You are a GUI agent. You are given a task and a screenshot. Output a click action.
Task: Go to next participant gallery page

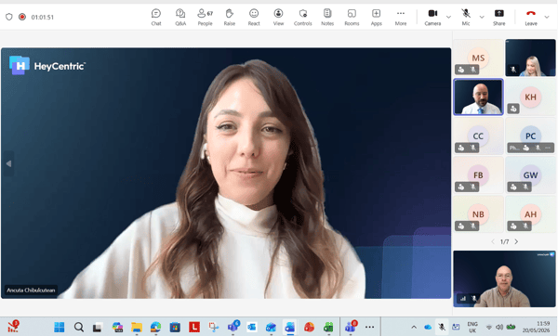tap(516, 241)
